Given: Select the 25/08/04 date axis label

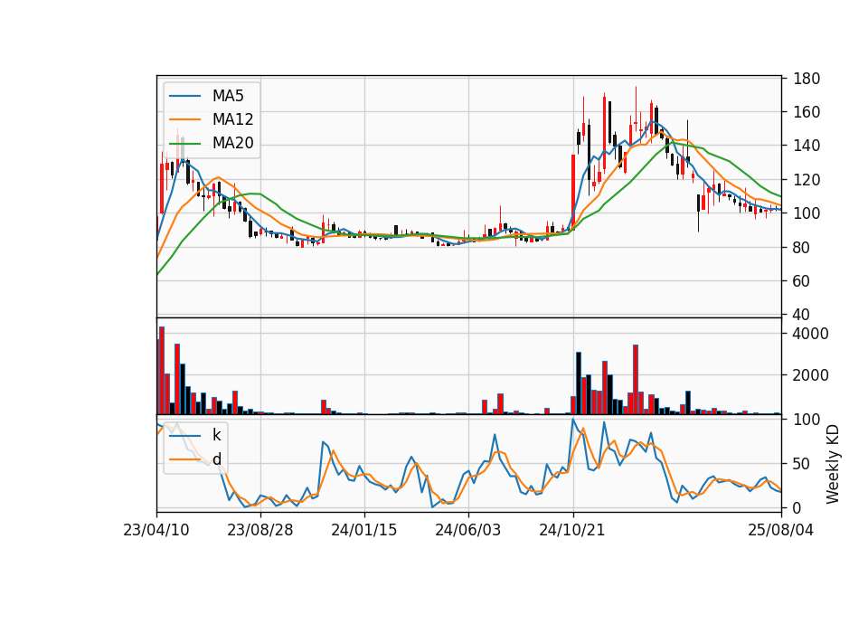Looking at the screenshot, I should pyautogui.click(x=781, y=530).
